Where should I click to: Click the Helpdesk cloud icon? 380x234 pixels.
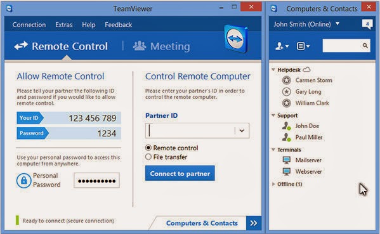click(306, 70)
